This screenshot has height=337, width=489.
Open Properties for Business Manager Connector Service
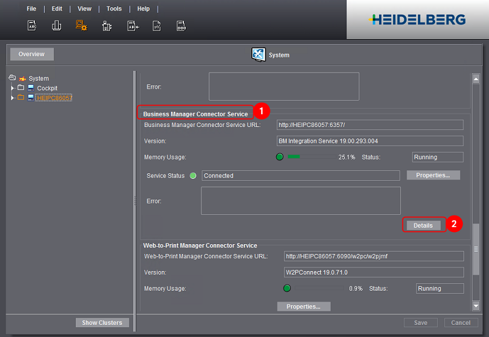click(x=433, y=175)
